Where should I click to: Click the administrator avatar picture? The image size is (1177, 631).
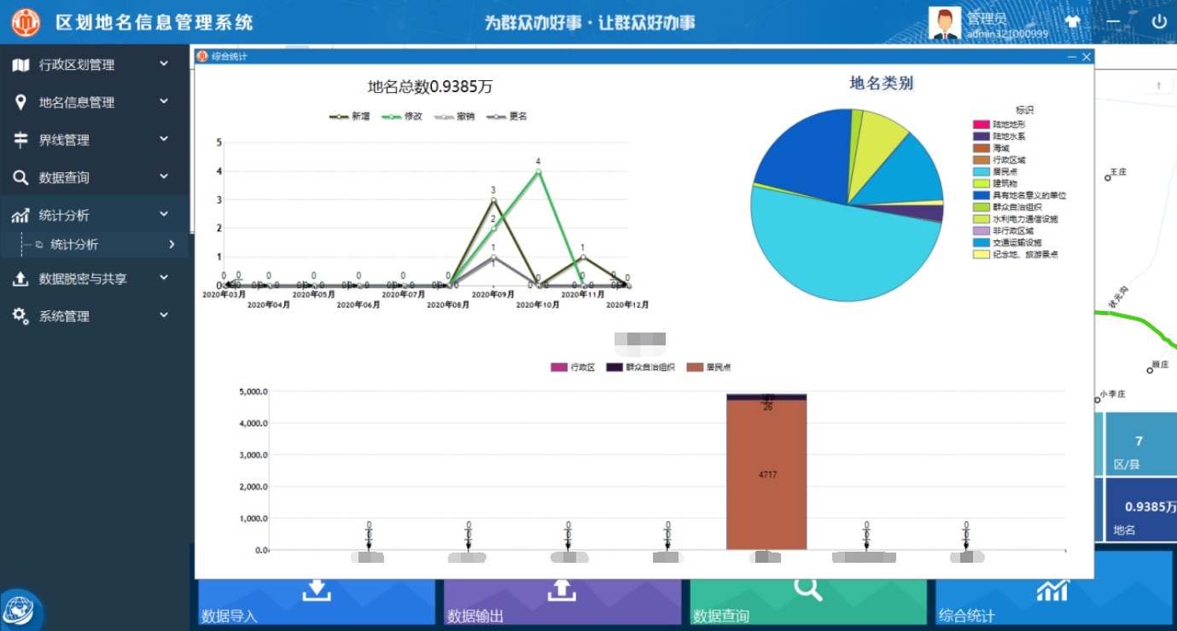[x=944, y=23]
